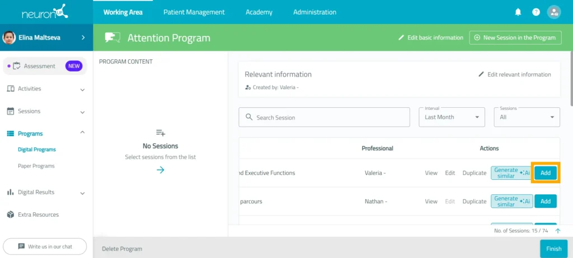573x258 pixels.
Task: Click the Attention Program header icon
Action: 112,37
